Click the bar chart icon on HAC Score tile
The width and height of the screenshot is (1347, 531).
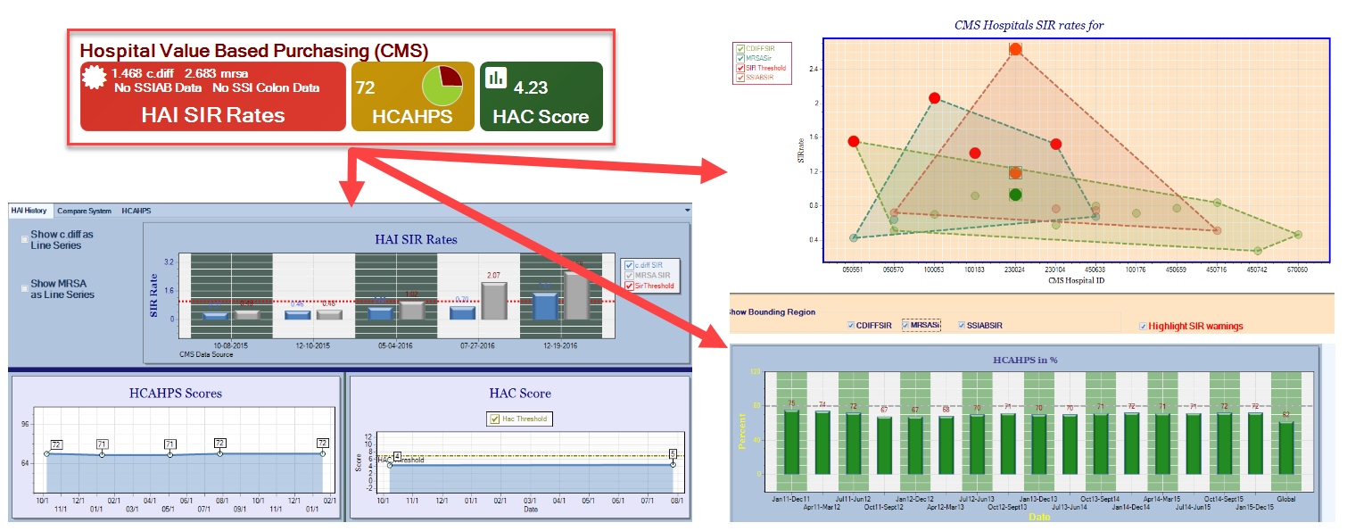point(496,78)
